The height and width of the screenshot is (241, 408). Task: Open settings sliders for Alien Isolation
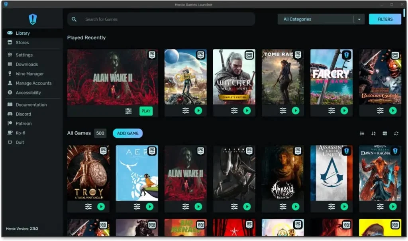click(x=234, y=207)
